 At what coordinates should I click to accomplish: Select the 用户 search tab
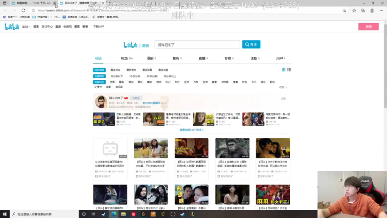[x=281, y=58]
